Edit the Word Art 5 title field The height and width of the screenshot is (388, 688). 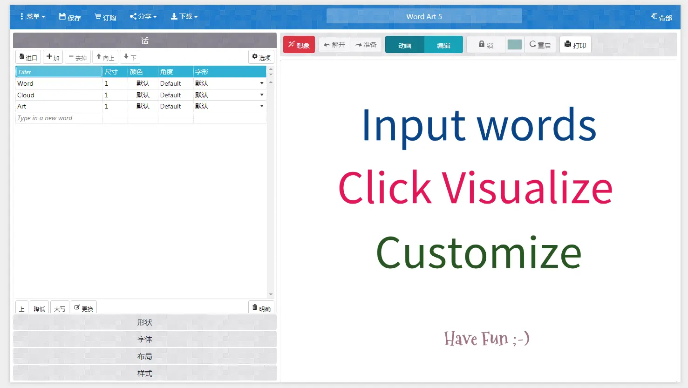(x=424, y=16)
